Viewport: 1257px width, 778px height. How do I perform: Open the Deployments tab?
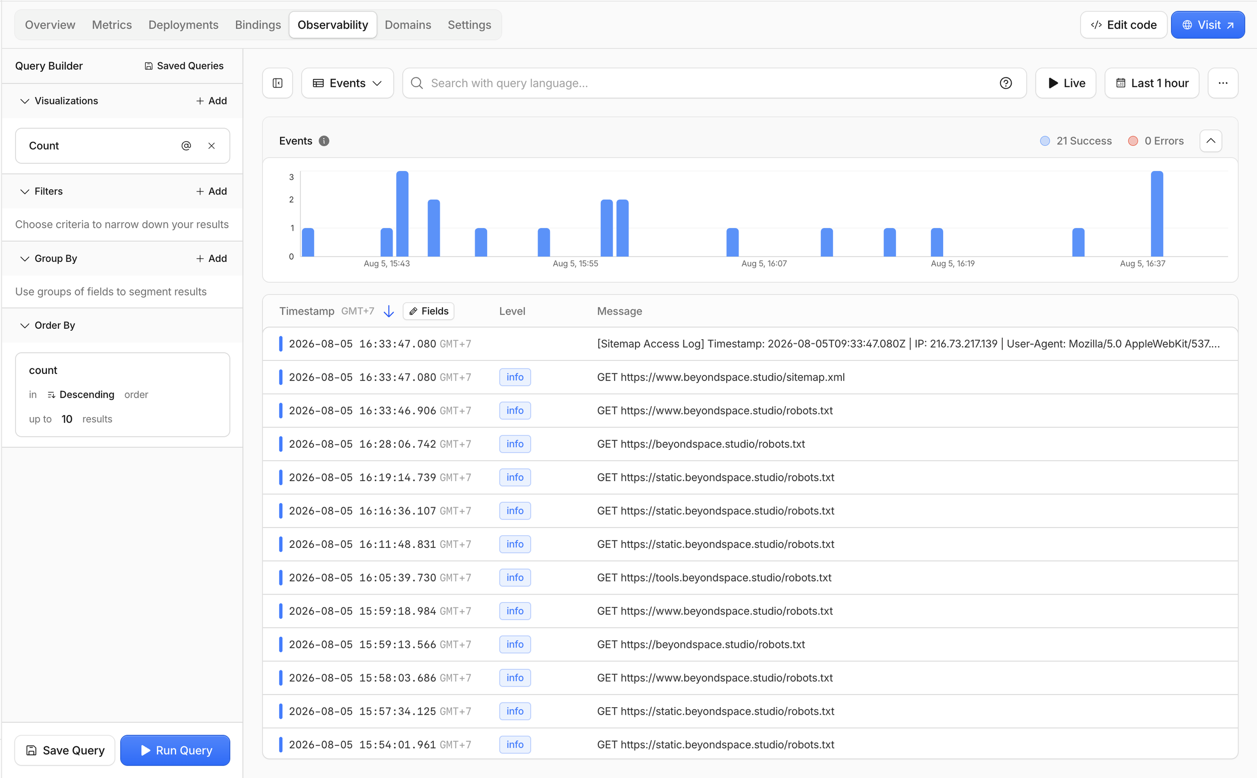(183, 25)
